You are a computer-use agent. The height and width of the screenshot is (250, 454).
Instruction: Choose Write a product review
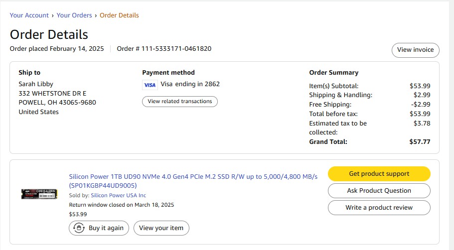click(x=379, y=208)
